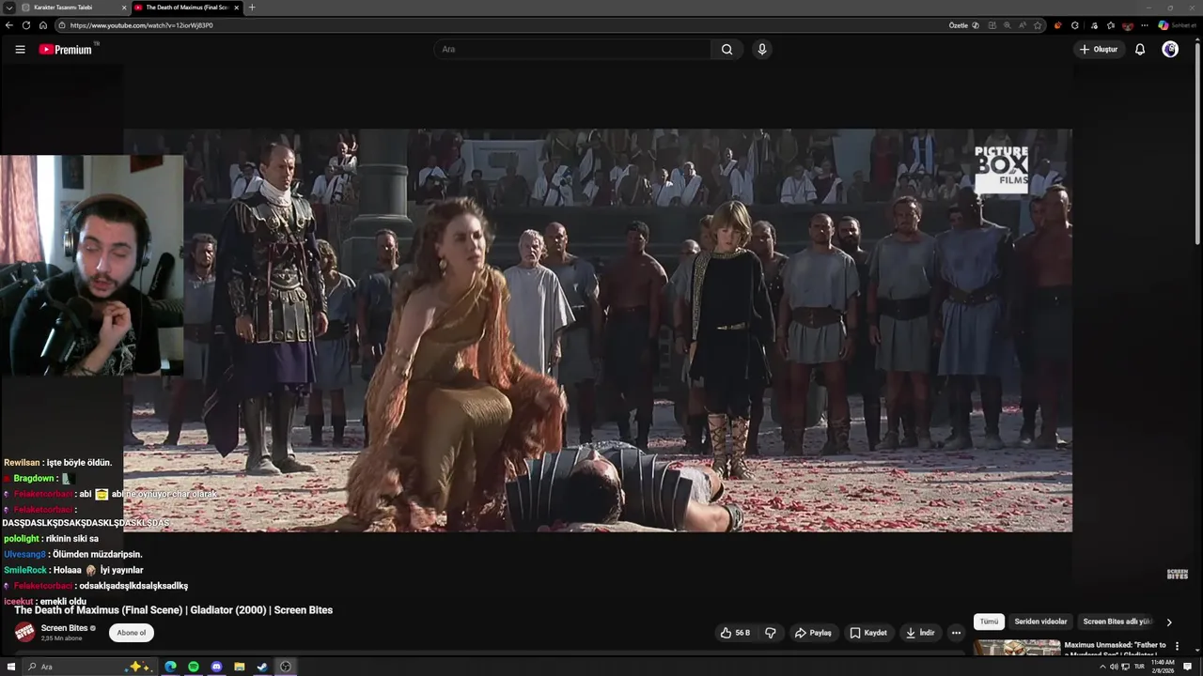Open Discord from taskbar
Image resolution: width=1203 pixels, height=676 pixels.
(x=216, y=667)
